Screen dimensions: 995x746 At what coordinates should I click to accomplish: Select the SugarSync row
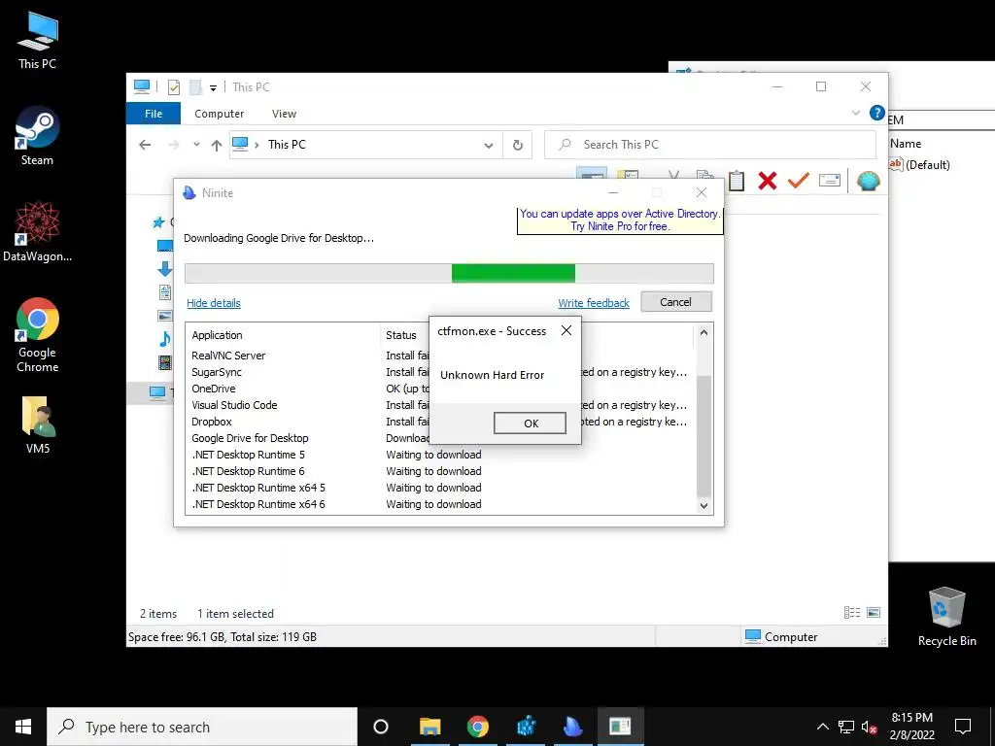(x=441, y=372)
